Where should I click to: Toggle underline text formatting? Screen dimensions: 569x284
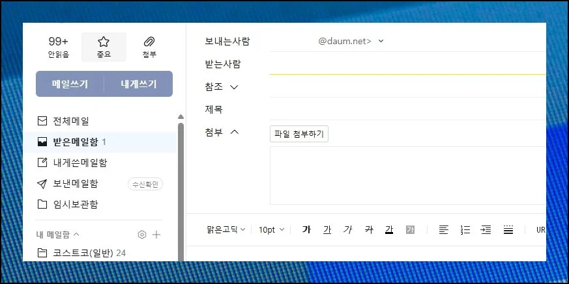pyautogui.click(x=327, y=229)
